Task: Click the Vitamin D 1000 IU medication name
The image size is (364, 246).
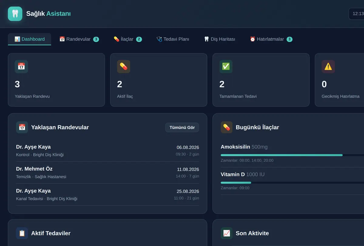Action: click(x=242, y=174)
